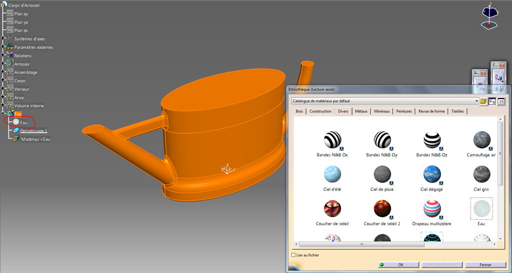The image size is (512, 273).
Task: Open the Textiles tab
Action: coord(457,111)
